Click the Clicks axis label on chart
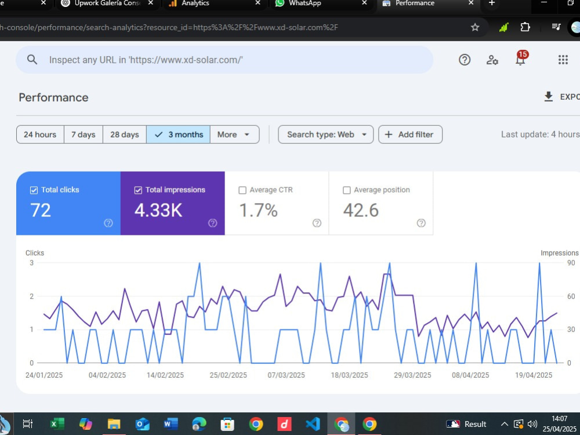This screenshot has height=435, width=580. pos(35,253)
